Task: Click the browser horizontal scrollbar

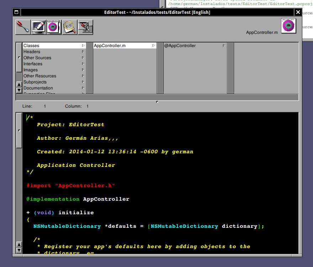Action: [x=157, y=97]
